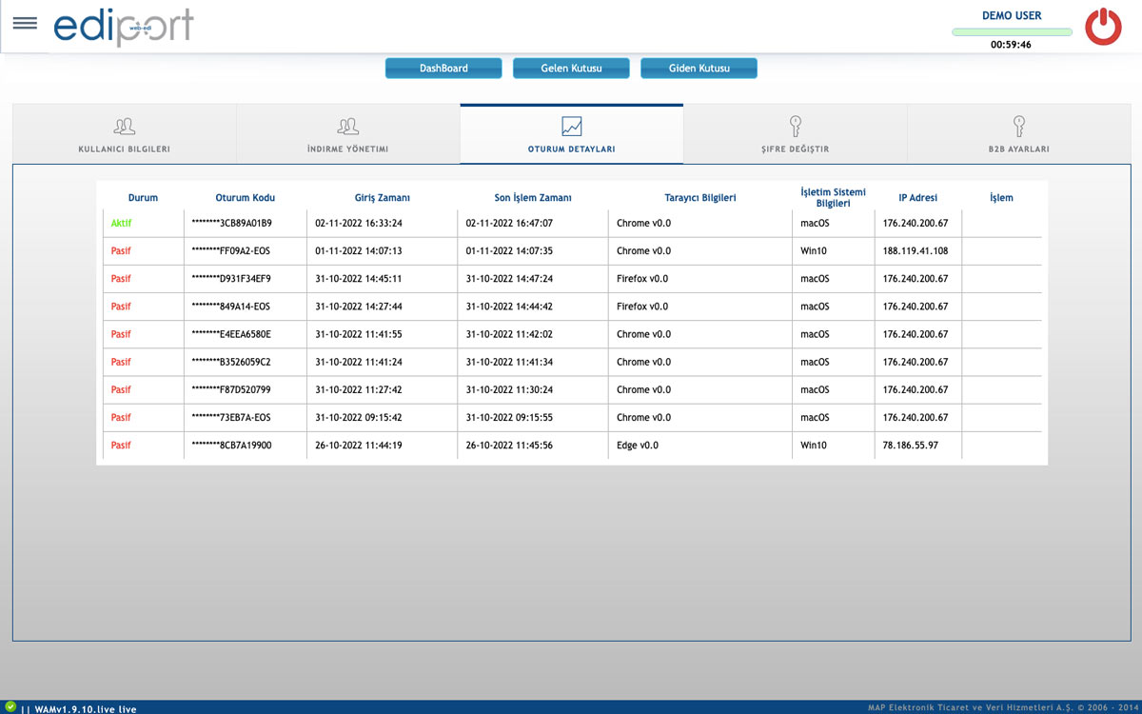The width and height of the screenshot is (1142, 714).
Task: Click the users icon above Kullanıcı Bilgileri
Action: [124, 126]
